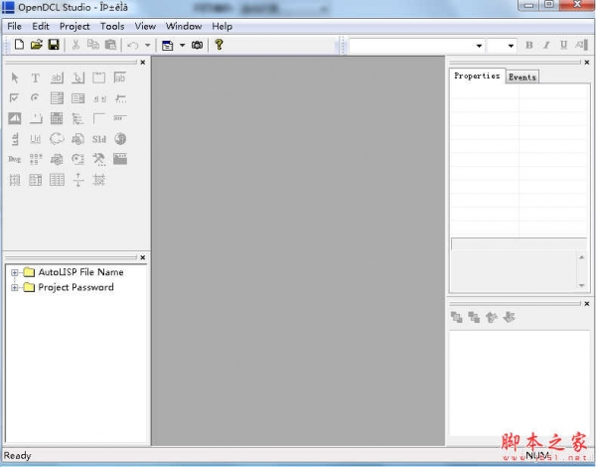The image size is (596, 467).
Task: Click the Undo arrow icon
Action: pyautogui.click(x=133, y=46)
